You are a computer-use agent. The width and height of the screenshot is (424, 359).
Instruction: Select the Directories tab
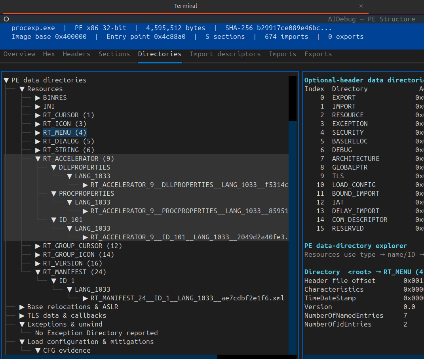[160, 54]
